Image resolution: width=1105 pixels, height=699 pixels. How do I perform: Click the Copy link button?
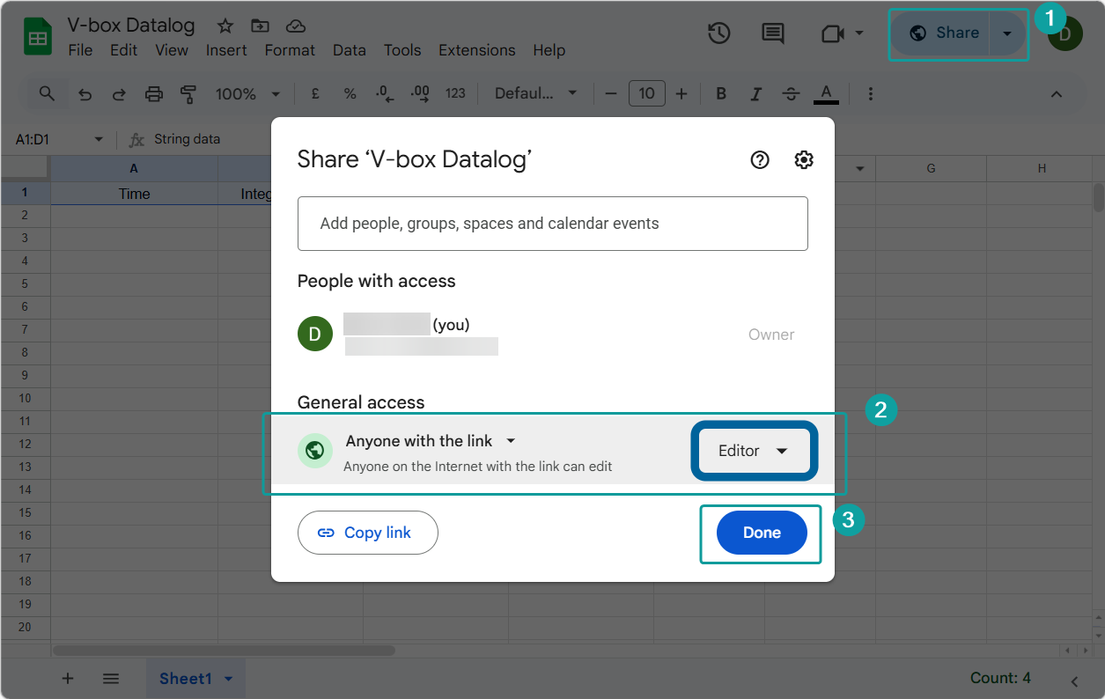click(367, 533)
